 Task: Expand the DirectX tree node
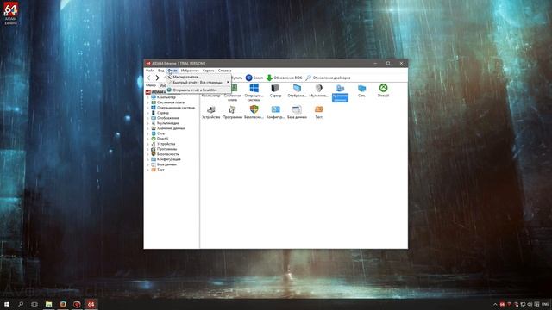148,139
